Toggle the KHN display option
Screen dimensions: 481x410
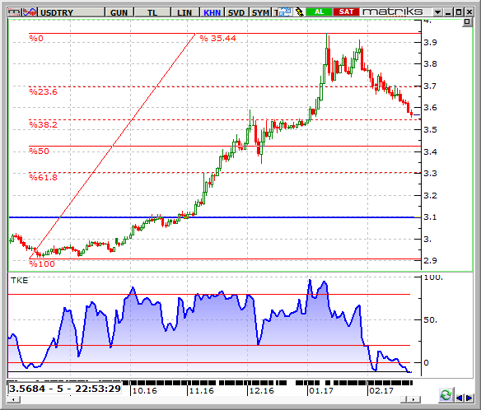point(212,12)
